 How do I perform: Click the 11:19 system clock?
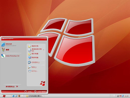(x=126, y=96)
